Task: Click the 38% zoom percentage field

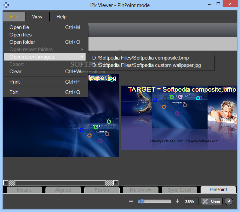Action: [x=191, y=201]
